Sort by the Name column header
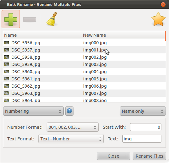169x163 pixels. point(43,35)
